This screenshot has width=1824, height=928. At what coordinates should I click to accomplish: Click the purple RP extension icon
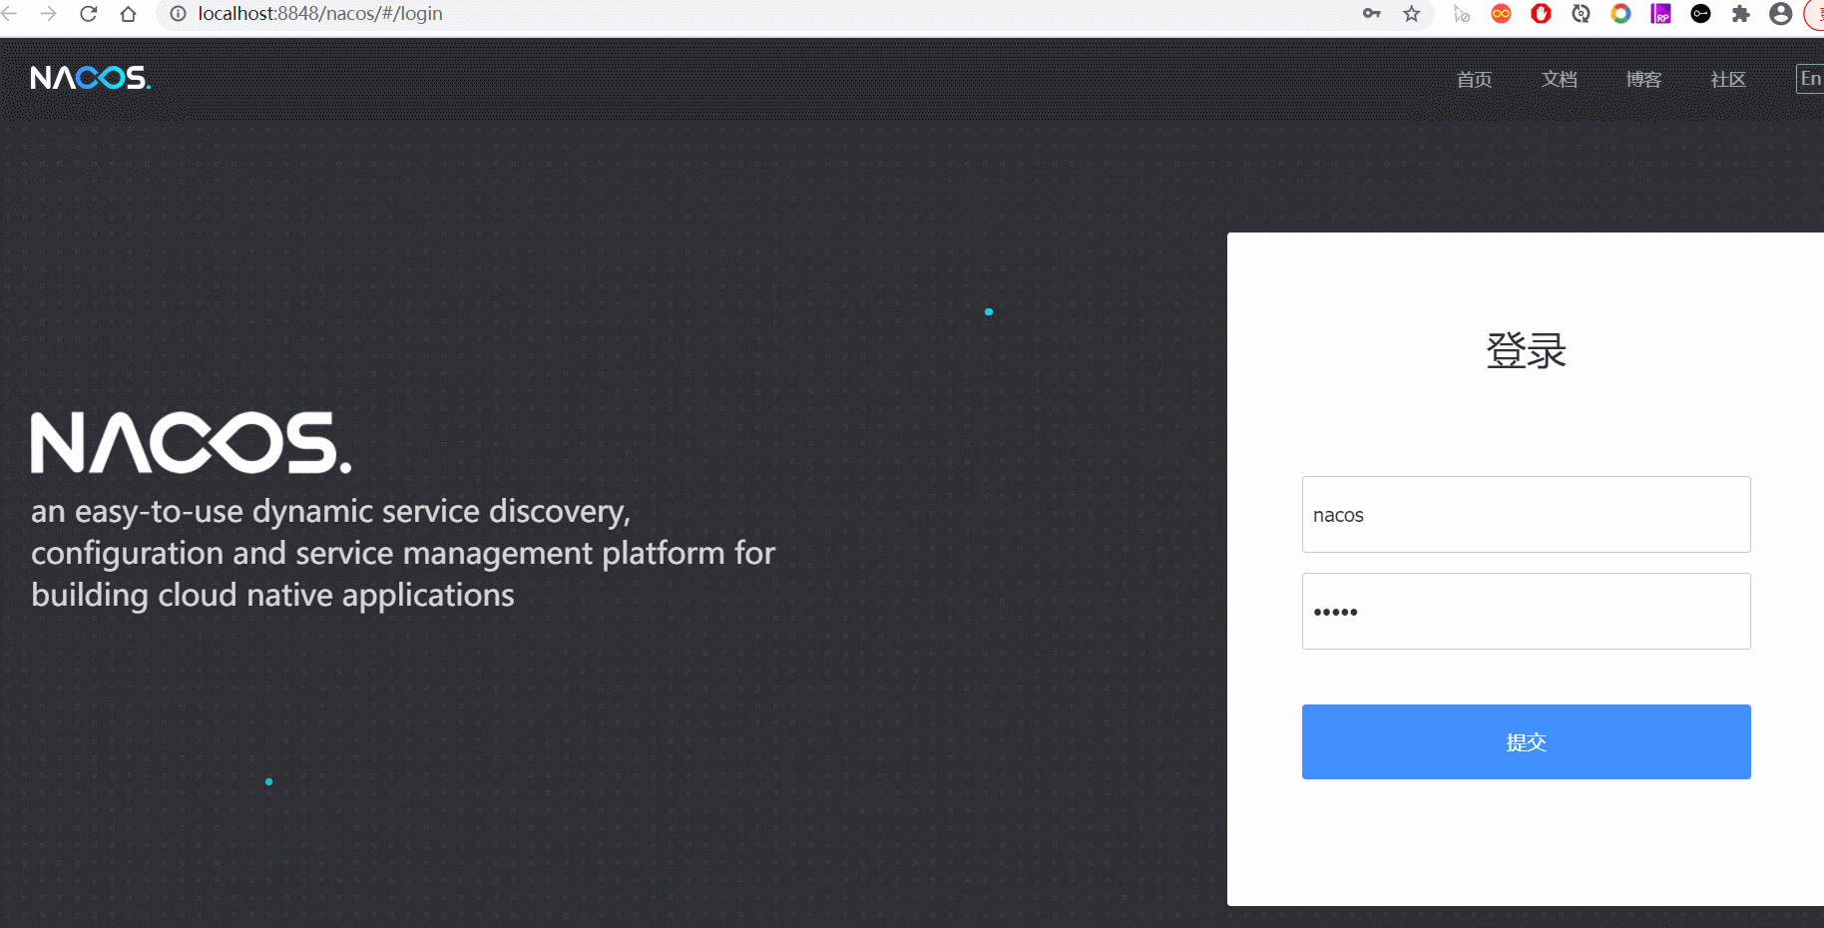[1661, 14]
